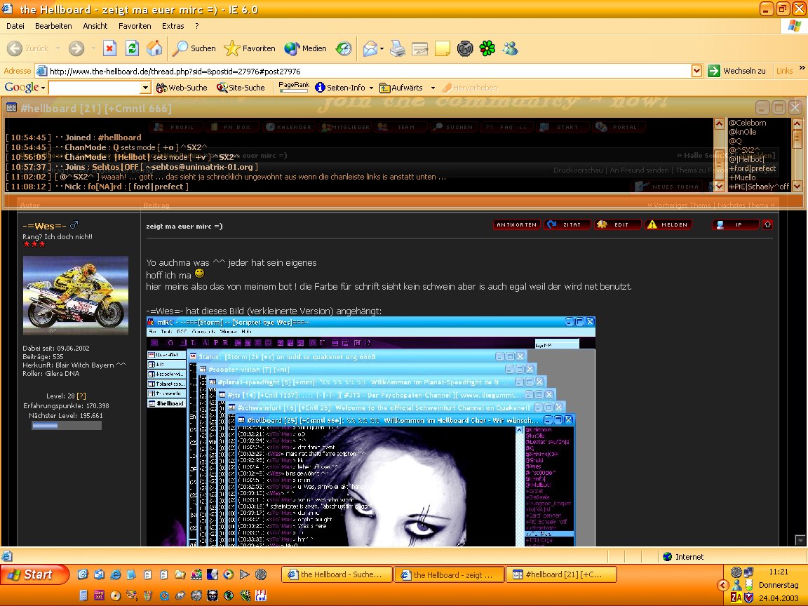Click the ANTWORTEN reply button

[517, 224]
